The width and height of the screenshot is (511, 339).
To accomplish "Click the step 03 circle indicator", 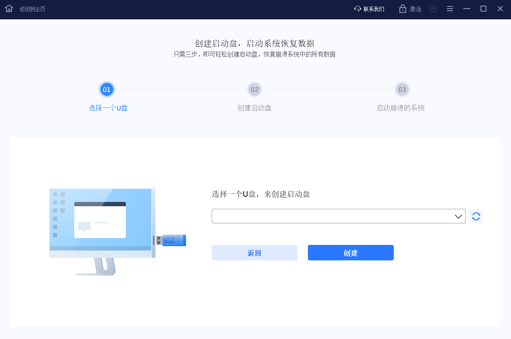I will [402, 89].
